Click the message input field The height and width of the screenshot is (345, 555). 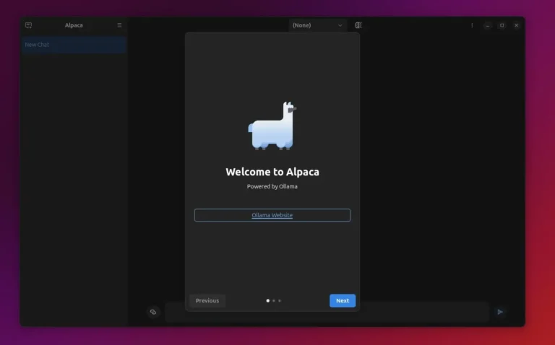coord(426,312)
